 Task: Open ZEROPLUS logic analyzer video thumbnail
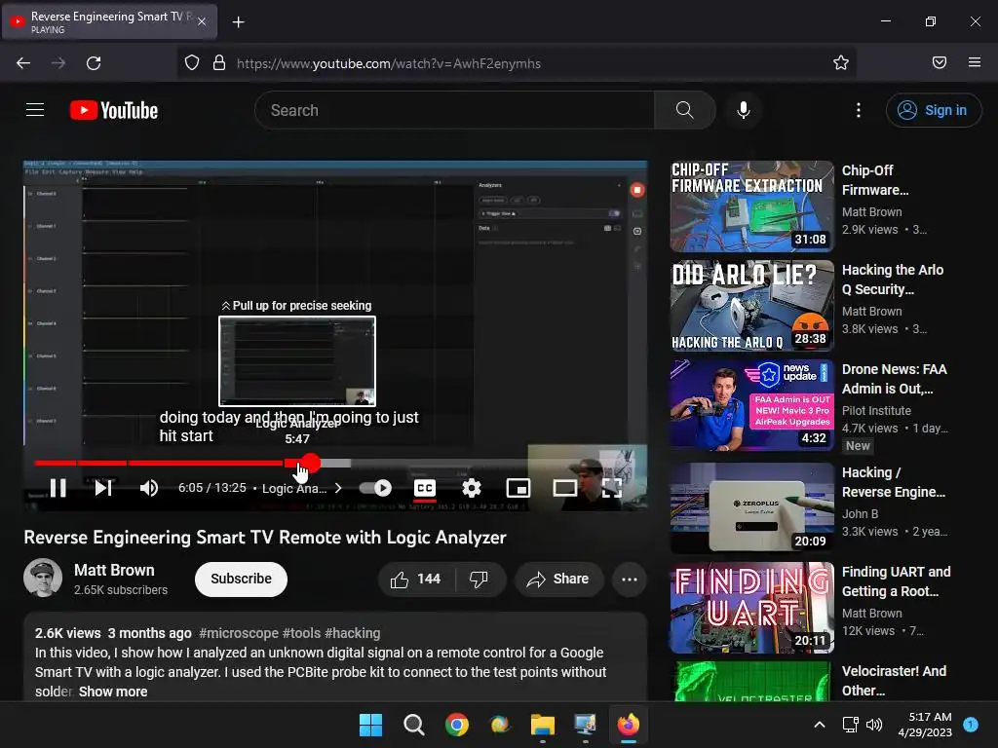click(751, 507)
